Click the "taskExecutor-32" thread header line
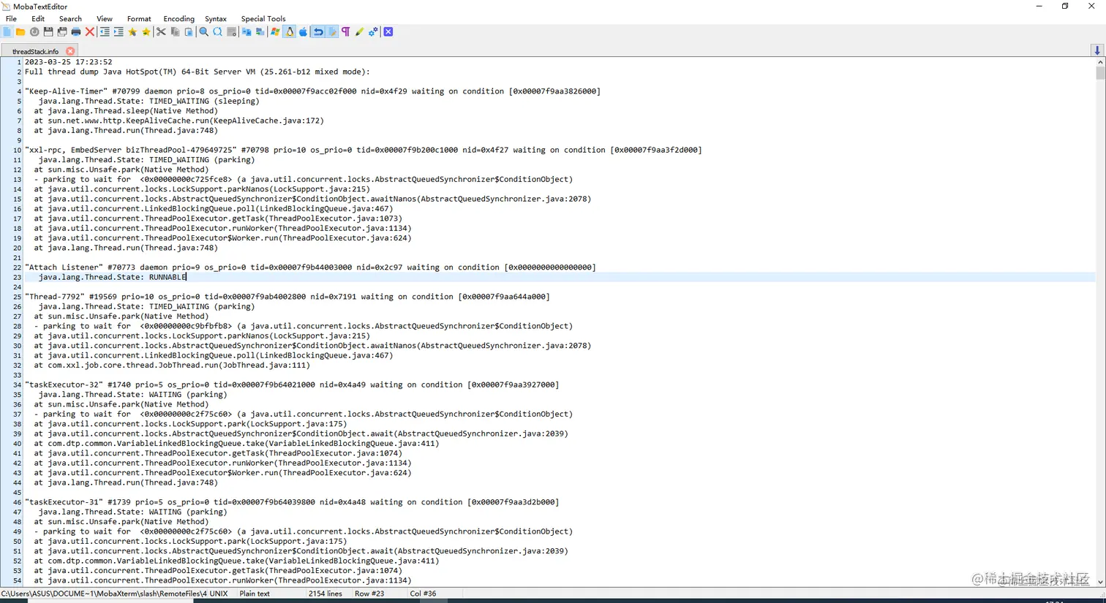 pyautogui.click(x=292, y=385)
